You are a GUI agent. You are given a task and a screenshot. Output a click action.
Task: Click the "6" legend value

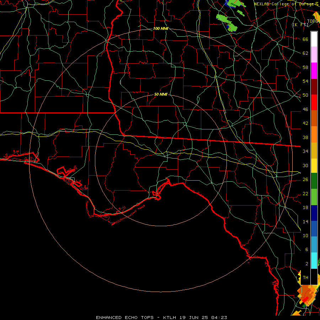(x=307, y=249)
